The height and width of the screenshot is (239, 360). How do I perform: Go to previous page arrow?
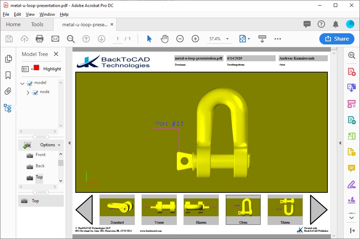click(x=86, y=39)
